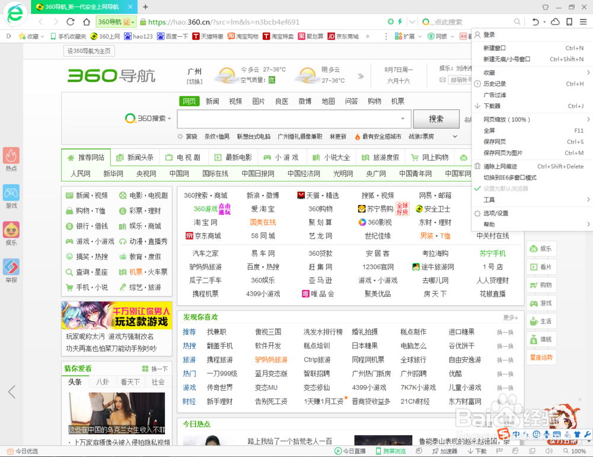This screenshot has width=593, height=457.
Task: Click 清除上网痕迹 menu entry
Action: tap(532, 166)
